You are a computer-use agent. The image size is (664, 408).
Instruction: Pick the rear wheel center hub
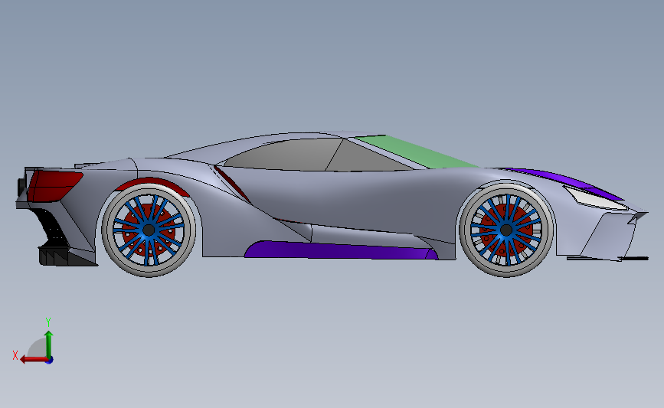(149, 230)
